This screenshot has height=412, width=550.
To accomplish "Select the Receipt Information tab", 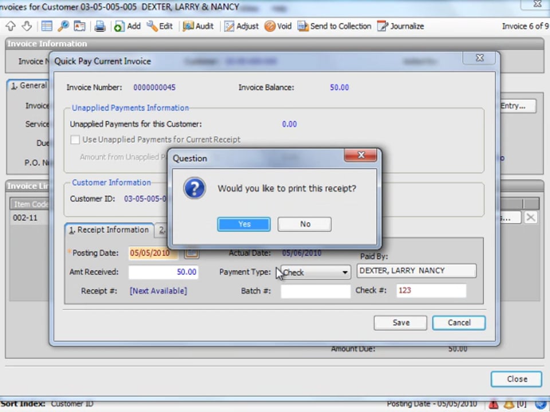I will [x=109, y=230].
